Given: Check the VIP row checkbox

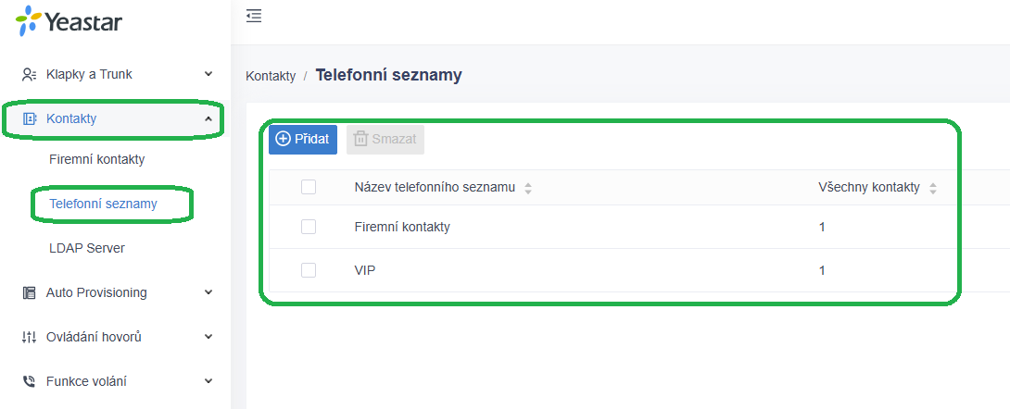Looking at the screenshot, I should tap(309, 271).
